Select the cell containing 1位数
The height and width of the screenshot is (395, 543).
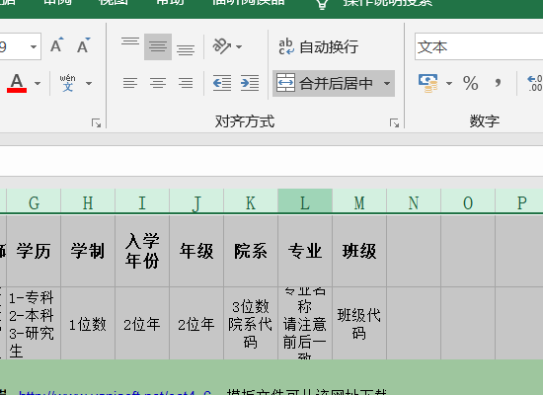88,324
